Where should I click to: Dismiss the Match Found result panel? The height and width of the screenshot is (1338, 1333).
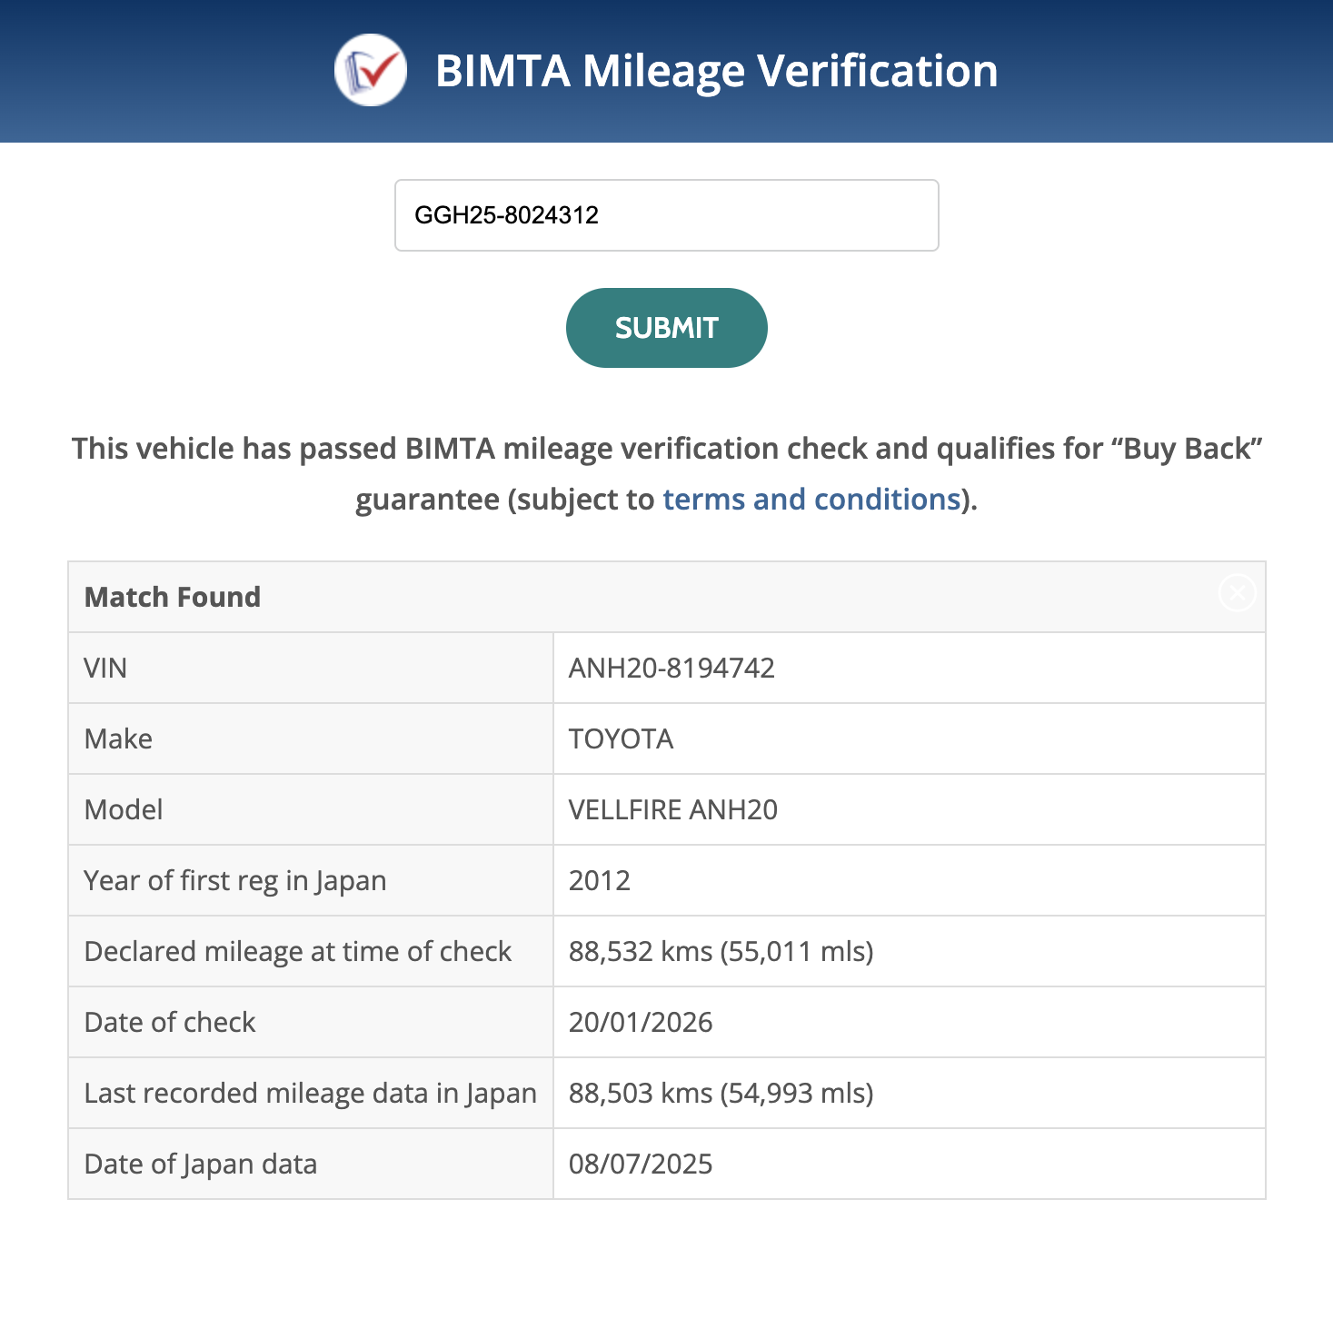tap(1236, 593)
